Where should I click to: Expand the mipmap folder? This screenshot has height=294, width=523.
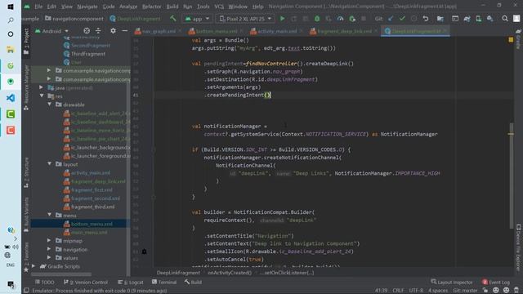[x=49, y=241]
